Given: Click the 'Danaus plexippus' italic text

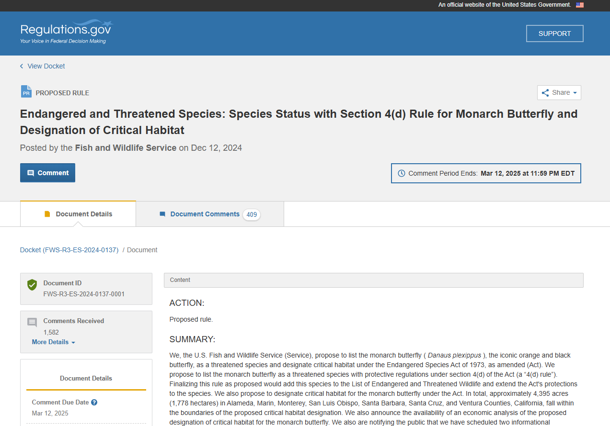Looking at the screenshot, I should tap(454, 355).
